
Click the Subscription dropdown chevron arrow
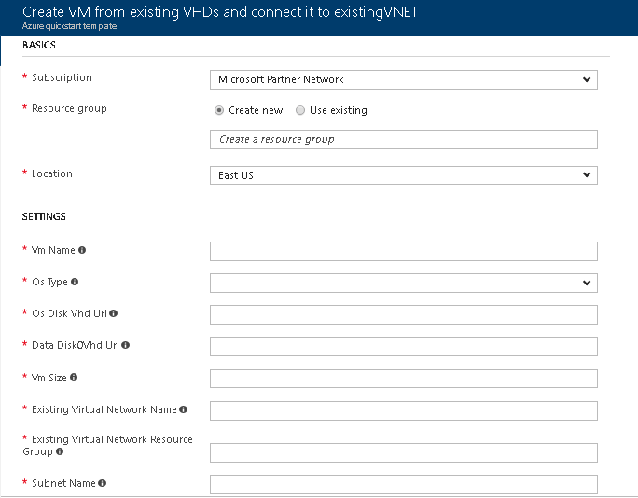[587, 80]
